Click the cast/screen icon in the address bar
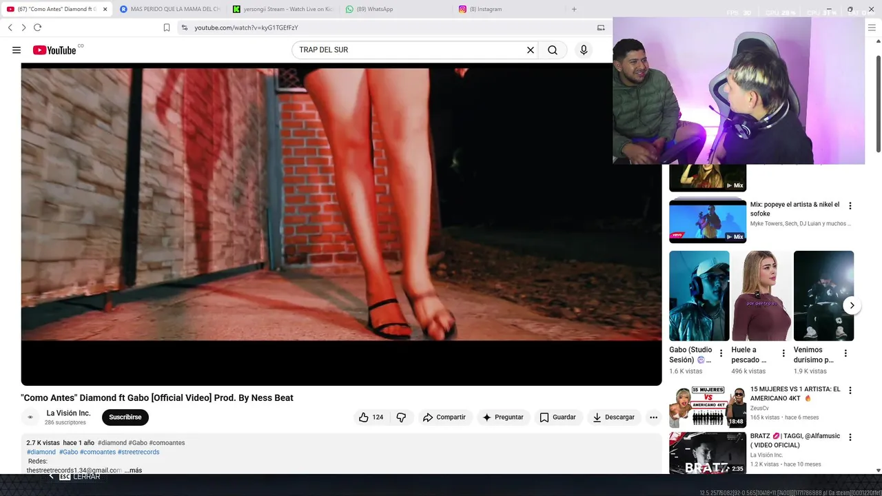Image resolution: width=882 pixels, height=496 pixels. point(601,28)
